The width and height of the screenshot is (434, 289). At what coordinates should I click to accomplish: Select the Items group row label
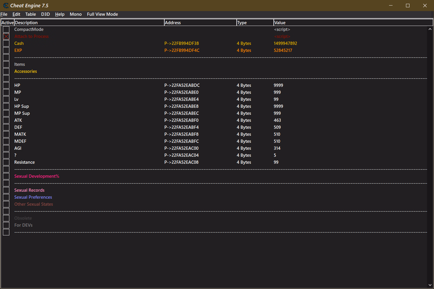pyautogui.click(x=20, y=64)
